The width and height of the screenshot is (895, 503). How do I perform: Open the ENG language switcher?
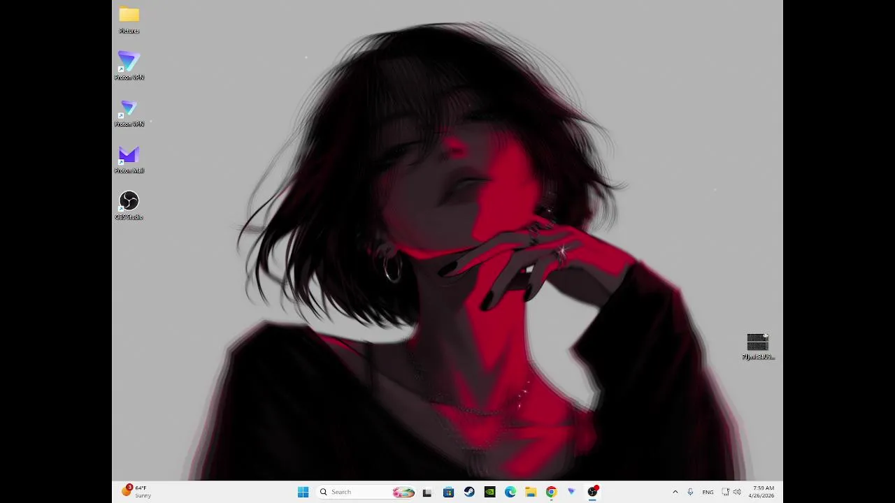coord(708,492)
